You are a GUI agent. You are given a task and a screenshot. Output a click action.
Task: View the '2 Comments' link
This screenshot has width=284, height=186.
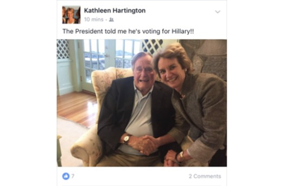205,176
